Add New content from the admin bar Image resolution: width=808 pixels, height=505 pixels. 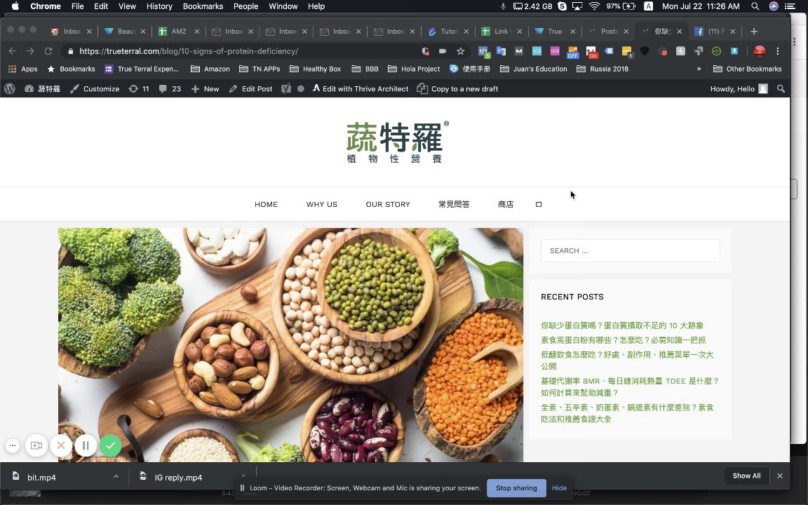tap(205, 88)
